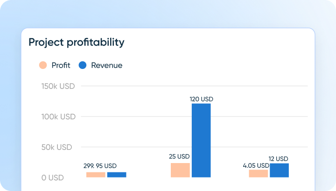Click the 100k USD axis label
The height and width of the screenshot is (191, 336).
[x=58, y=116]
